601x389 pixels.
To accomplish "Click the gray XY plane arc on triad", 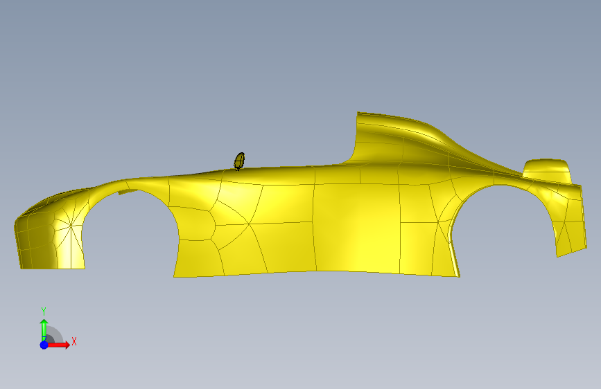I will point(55,334).
